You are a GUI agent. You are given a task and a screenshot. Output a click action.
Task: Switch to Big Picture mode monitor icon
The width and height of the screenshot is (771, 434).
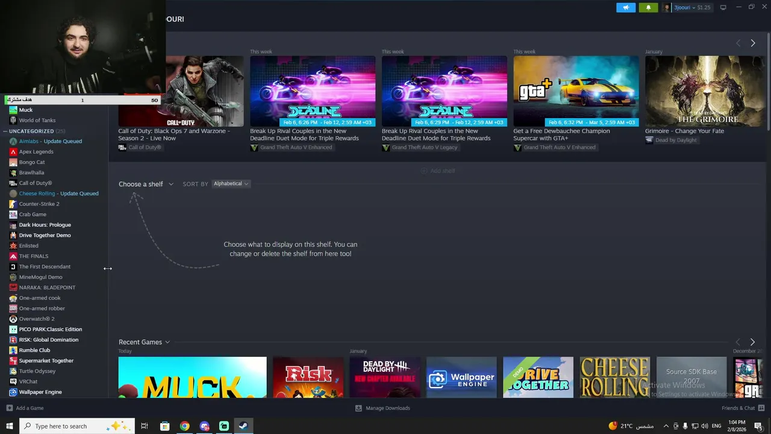pyautogui.click(x=723, y=8)
